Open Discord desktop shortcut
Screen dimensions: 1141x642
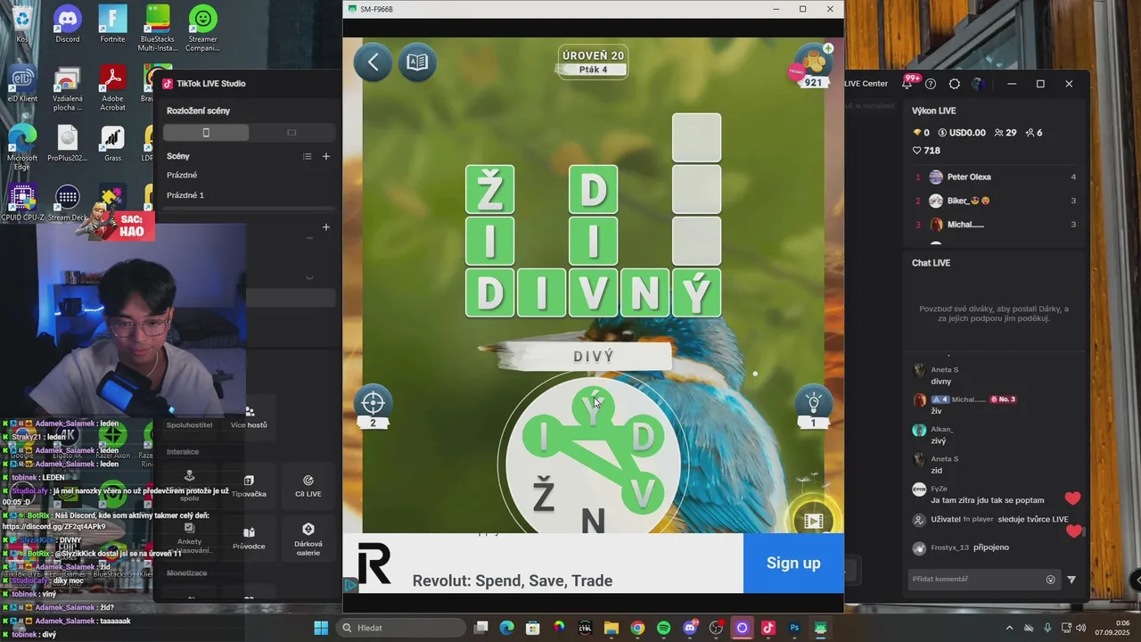pyautogui.click(x=68, y=24)
